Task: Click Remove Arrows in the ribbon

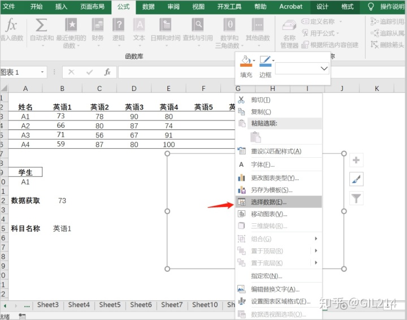Action: click(387, 45)
